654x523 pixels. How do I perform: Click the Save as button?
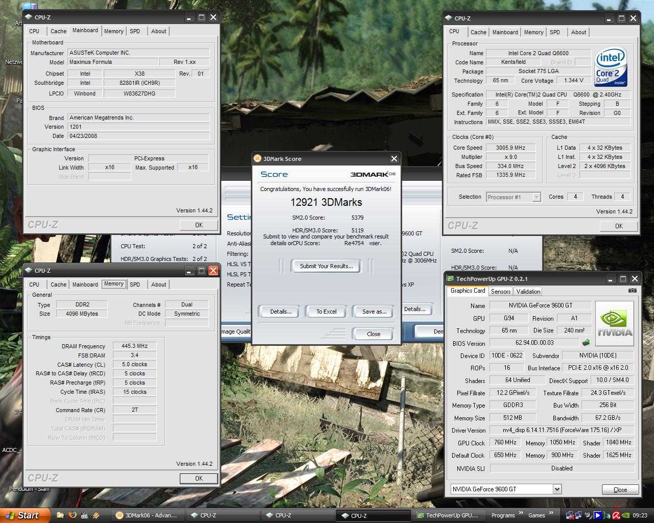pyautogui.click(x=374, y=312)
